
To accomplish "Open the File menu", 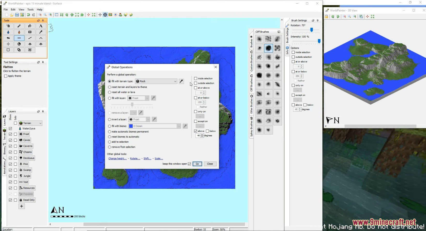I will pyautogui.click(x=5, y=10).
